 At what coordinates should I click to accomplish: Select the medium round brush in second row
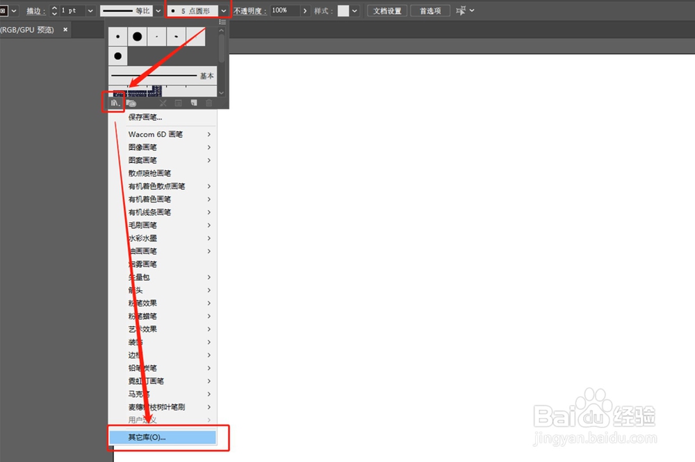(x=118, y=56)
